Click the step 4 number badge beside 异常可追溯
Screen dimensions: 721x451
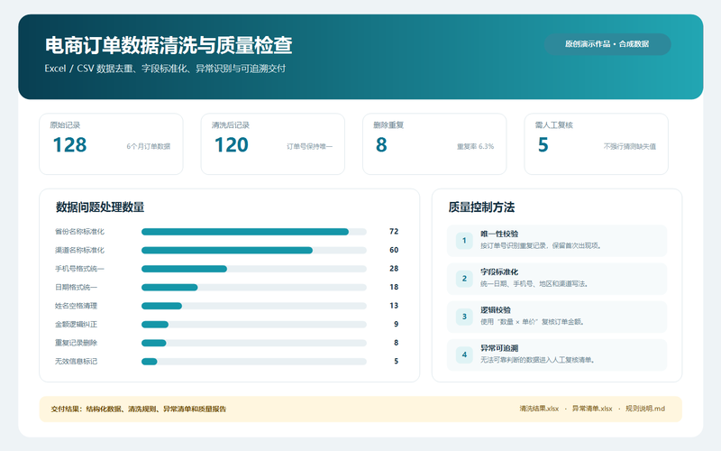[464, 354]
